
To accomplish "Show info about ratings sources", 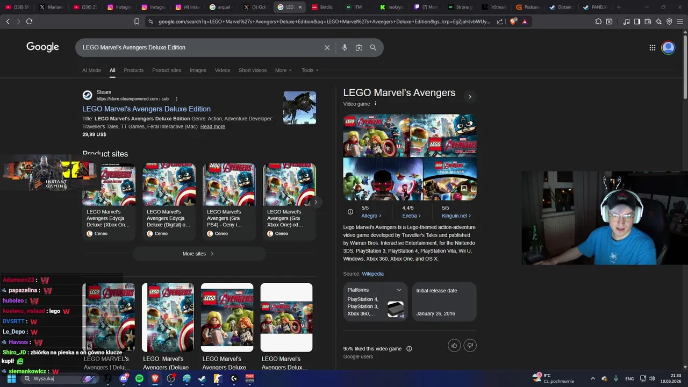I will click(x=350, y=212).
